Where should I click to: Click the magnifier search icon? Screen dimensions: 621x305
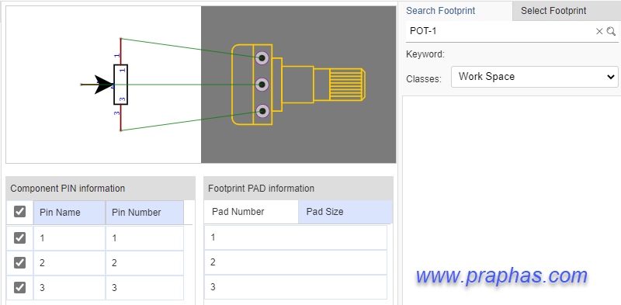pos(612,31)
